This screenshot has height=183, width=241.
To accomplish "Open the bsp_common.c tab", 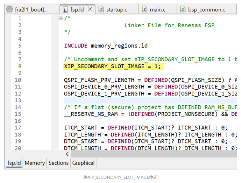I will click(206, 10).
